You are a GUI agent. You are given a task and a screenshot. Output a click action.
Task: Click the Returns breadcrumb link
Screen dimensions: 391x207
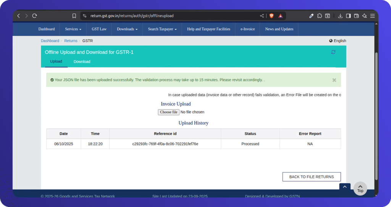tap(71, 40)
